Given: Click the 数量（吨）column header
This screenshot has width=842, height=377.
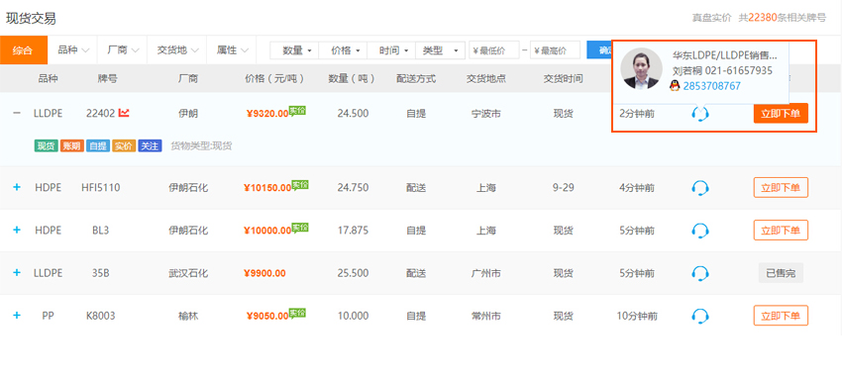Looking at the screenshot, I should click(352, 79).
